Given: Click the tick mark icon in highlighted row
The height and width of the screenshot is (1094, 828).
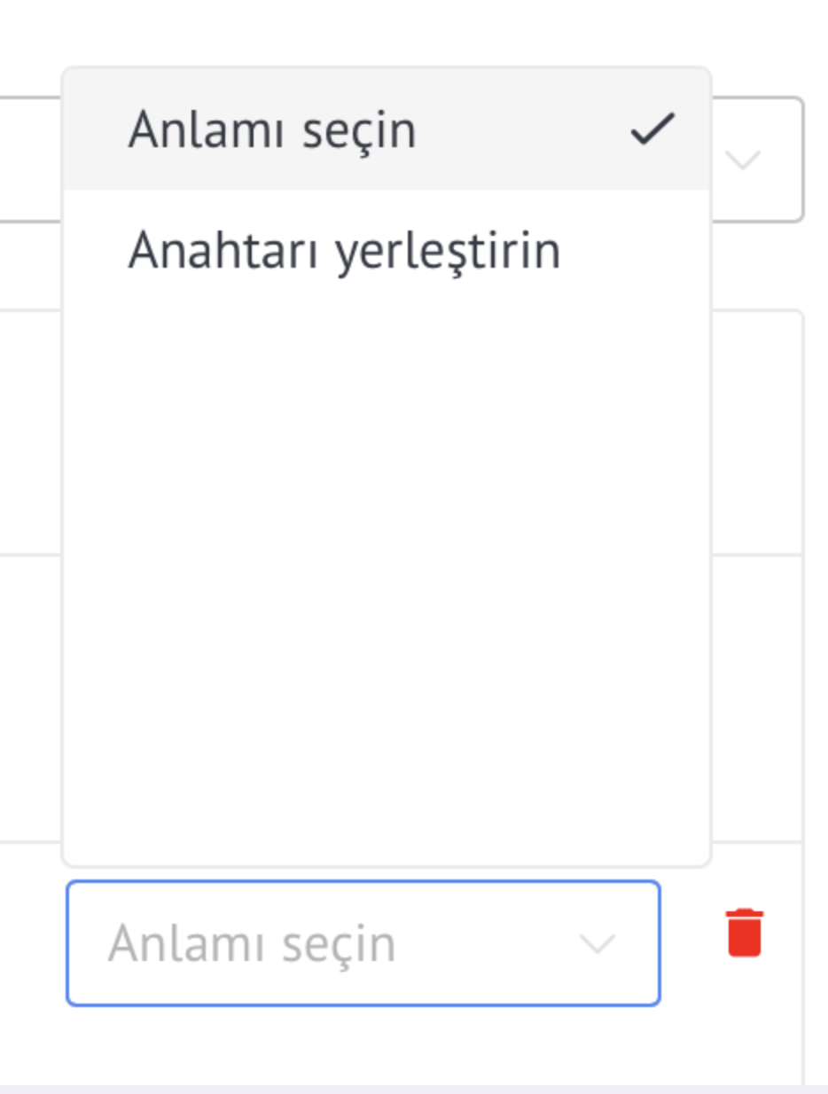Looking at the screenshot, I should pos(652,129).
